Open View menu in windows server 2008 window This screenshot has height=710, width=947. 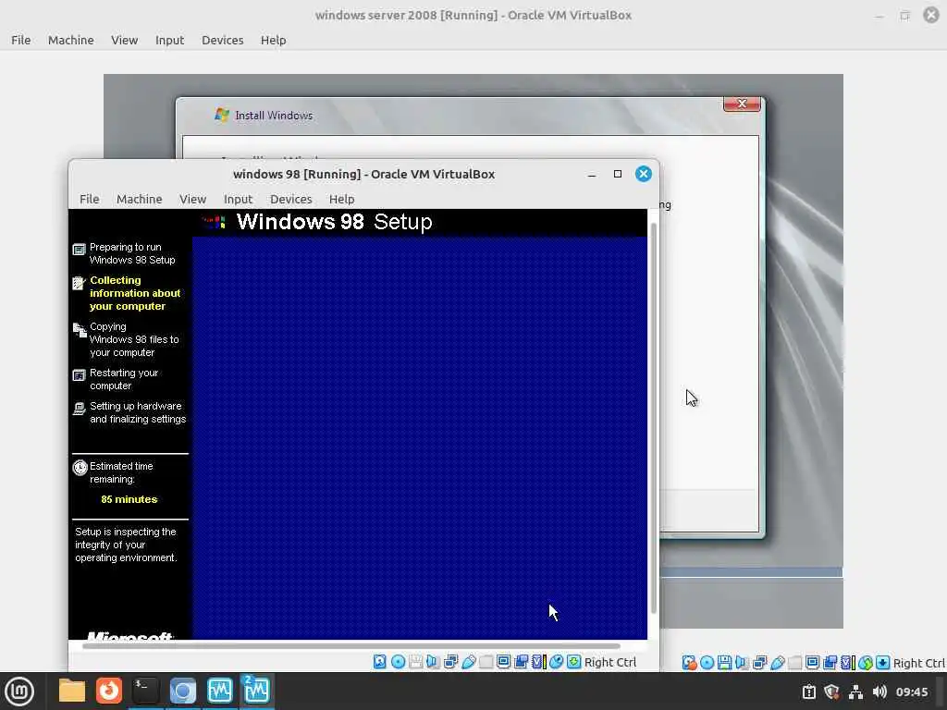click(x=125, y=40)
